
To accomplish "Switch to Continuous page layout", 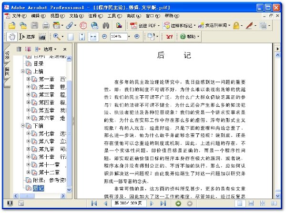I will [251, 203].
